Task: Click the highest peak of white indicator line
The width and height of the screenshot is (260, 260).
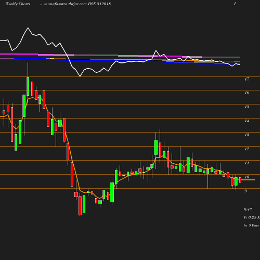Action: coord(28,28)
